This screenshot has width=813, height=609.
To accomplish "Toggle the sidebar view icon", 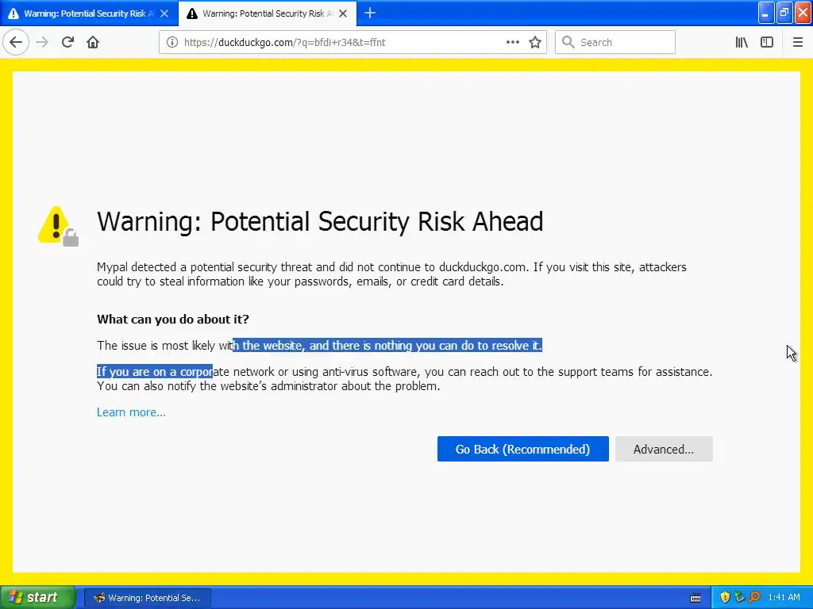I will click(x=767, y=42).
